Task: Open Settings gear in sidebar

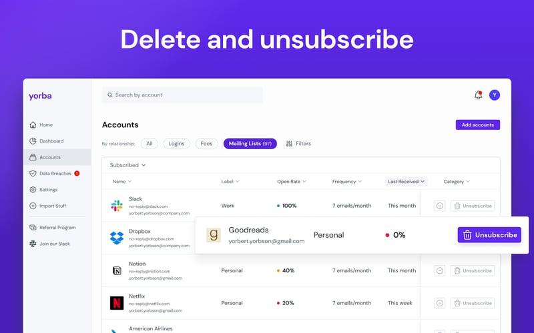Action: [x=43, y=190]
